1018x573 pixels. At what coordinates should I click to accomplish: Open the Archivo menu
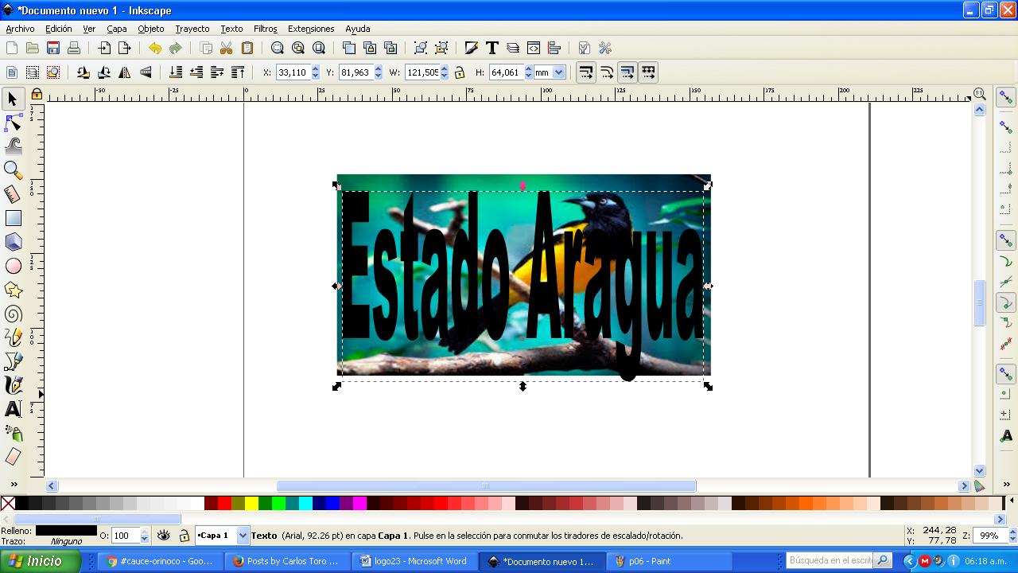click(21, 29)
